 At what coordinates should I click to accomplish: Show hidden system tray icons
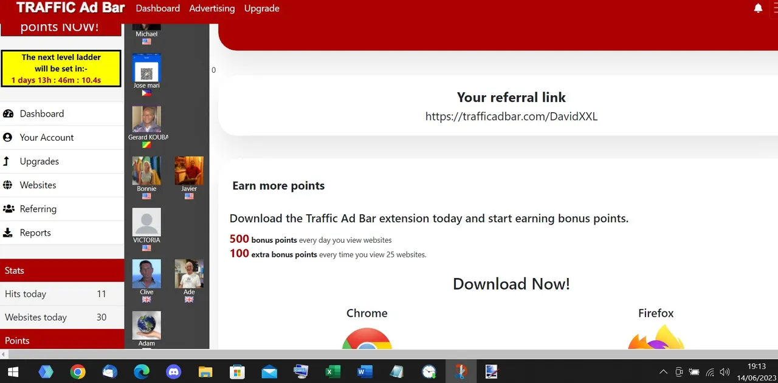pyautogui.click(x=664, y=372)
